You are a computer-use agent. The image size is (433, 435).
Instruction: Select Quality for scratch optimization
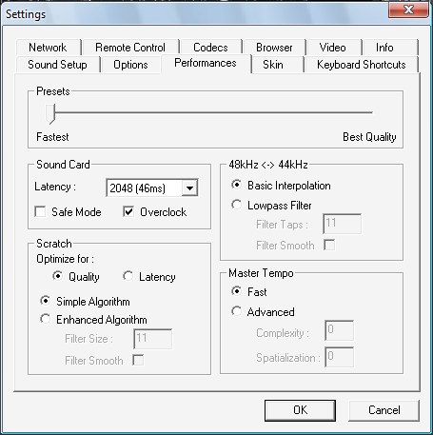point(57,276)
